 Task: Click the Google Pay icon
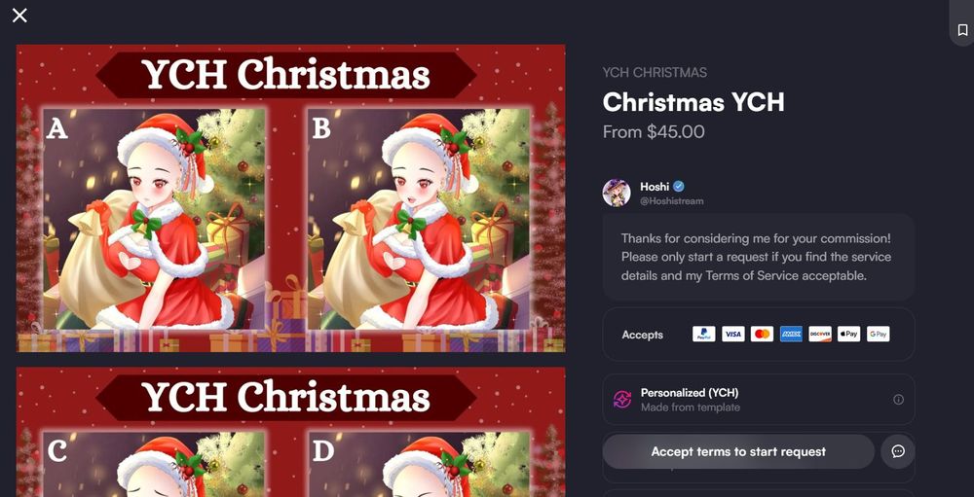[x=878, y=335]
